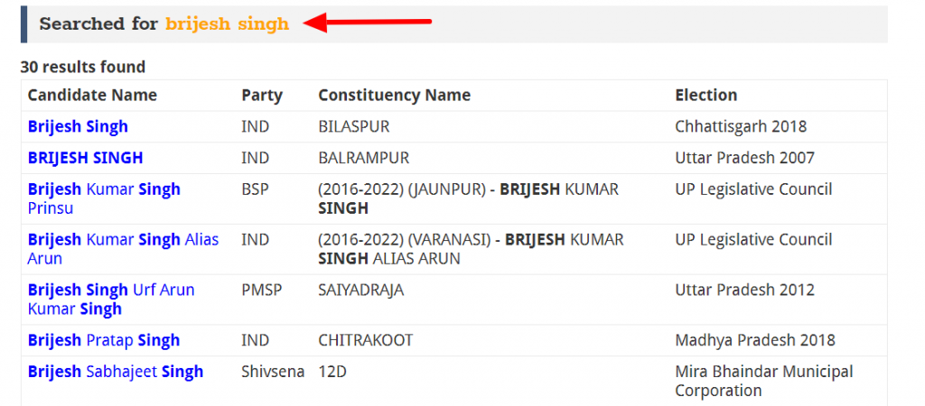This screenshot has height=406, width=925.
Task: Select the Madhya Pradesh 2018 election cell
Action: (x=755, y=340)
